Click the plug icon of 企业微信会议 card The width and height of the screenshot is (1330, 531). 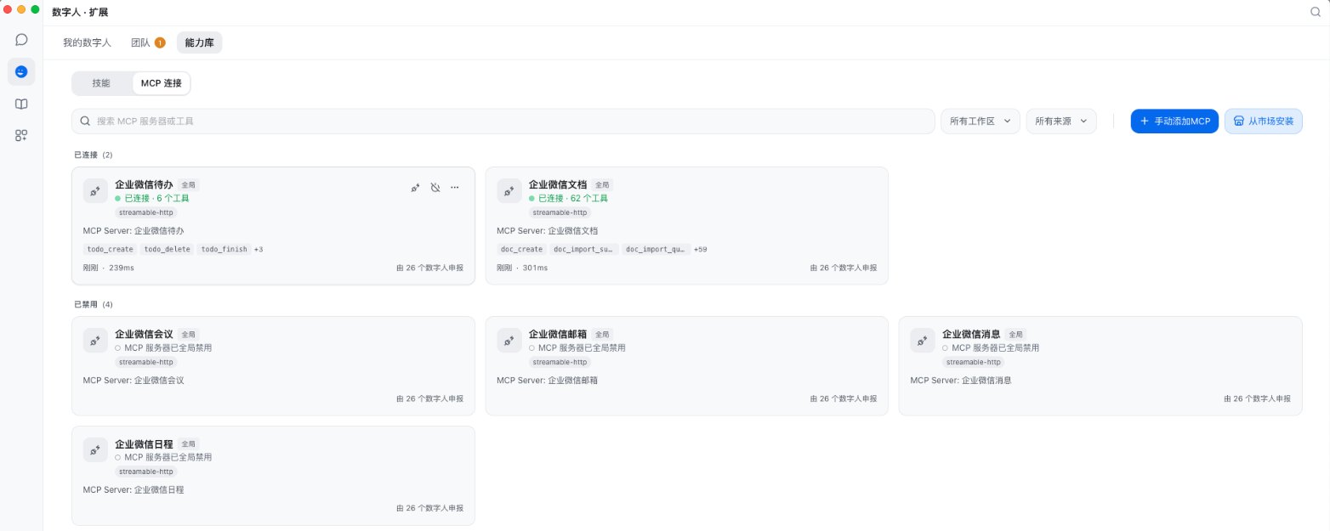click(95, 341)
